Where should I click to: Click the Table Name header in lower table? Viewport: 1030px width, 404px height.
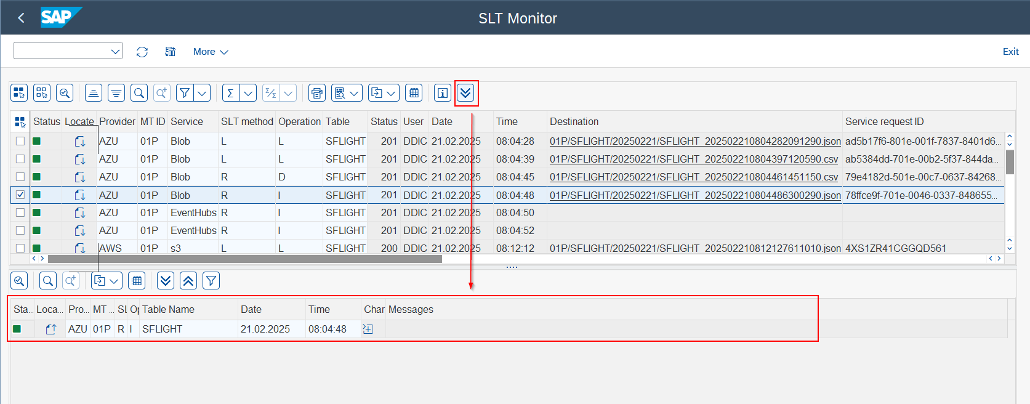188,309
